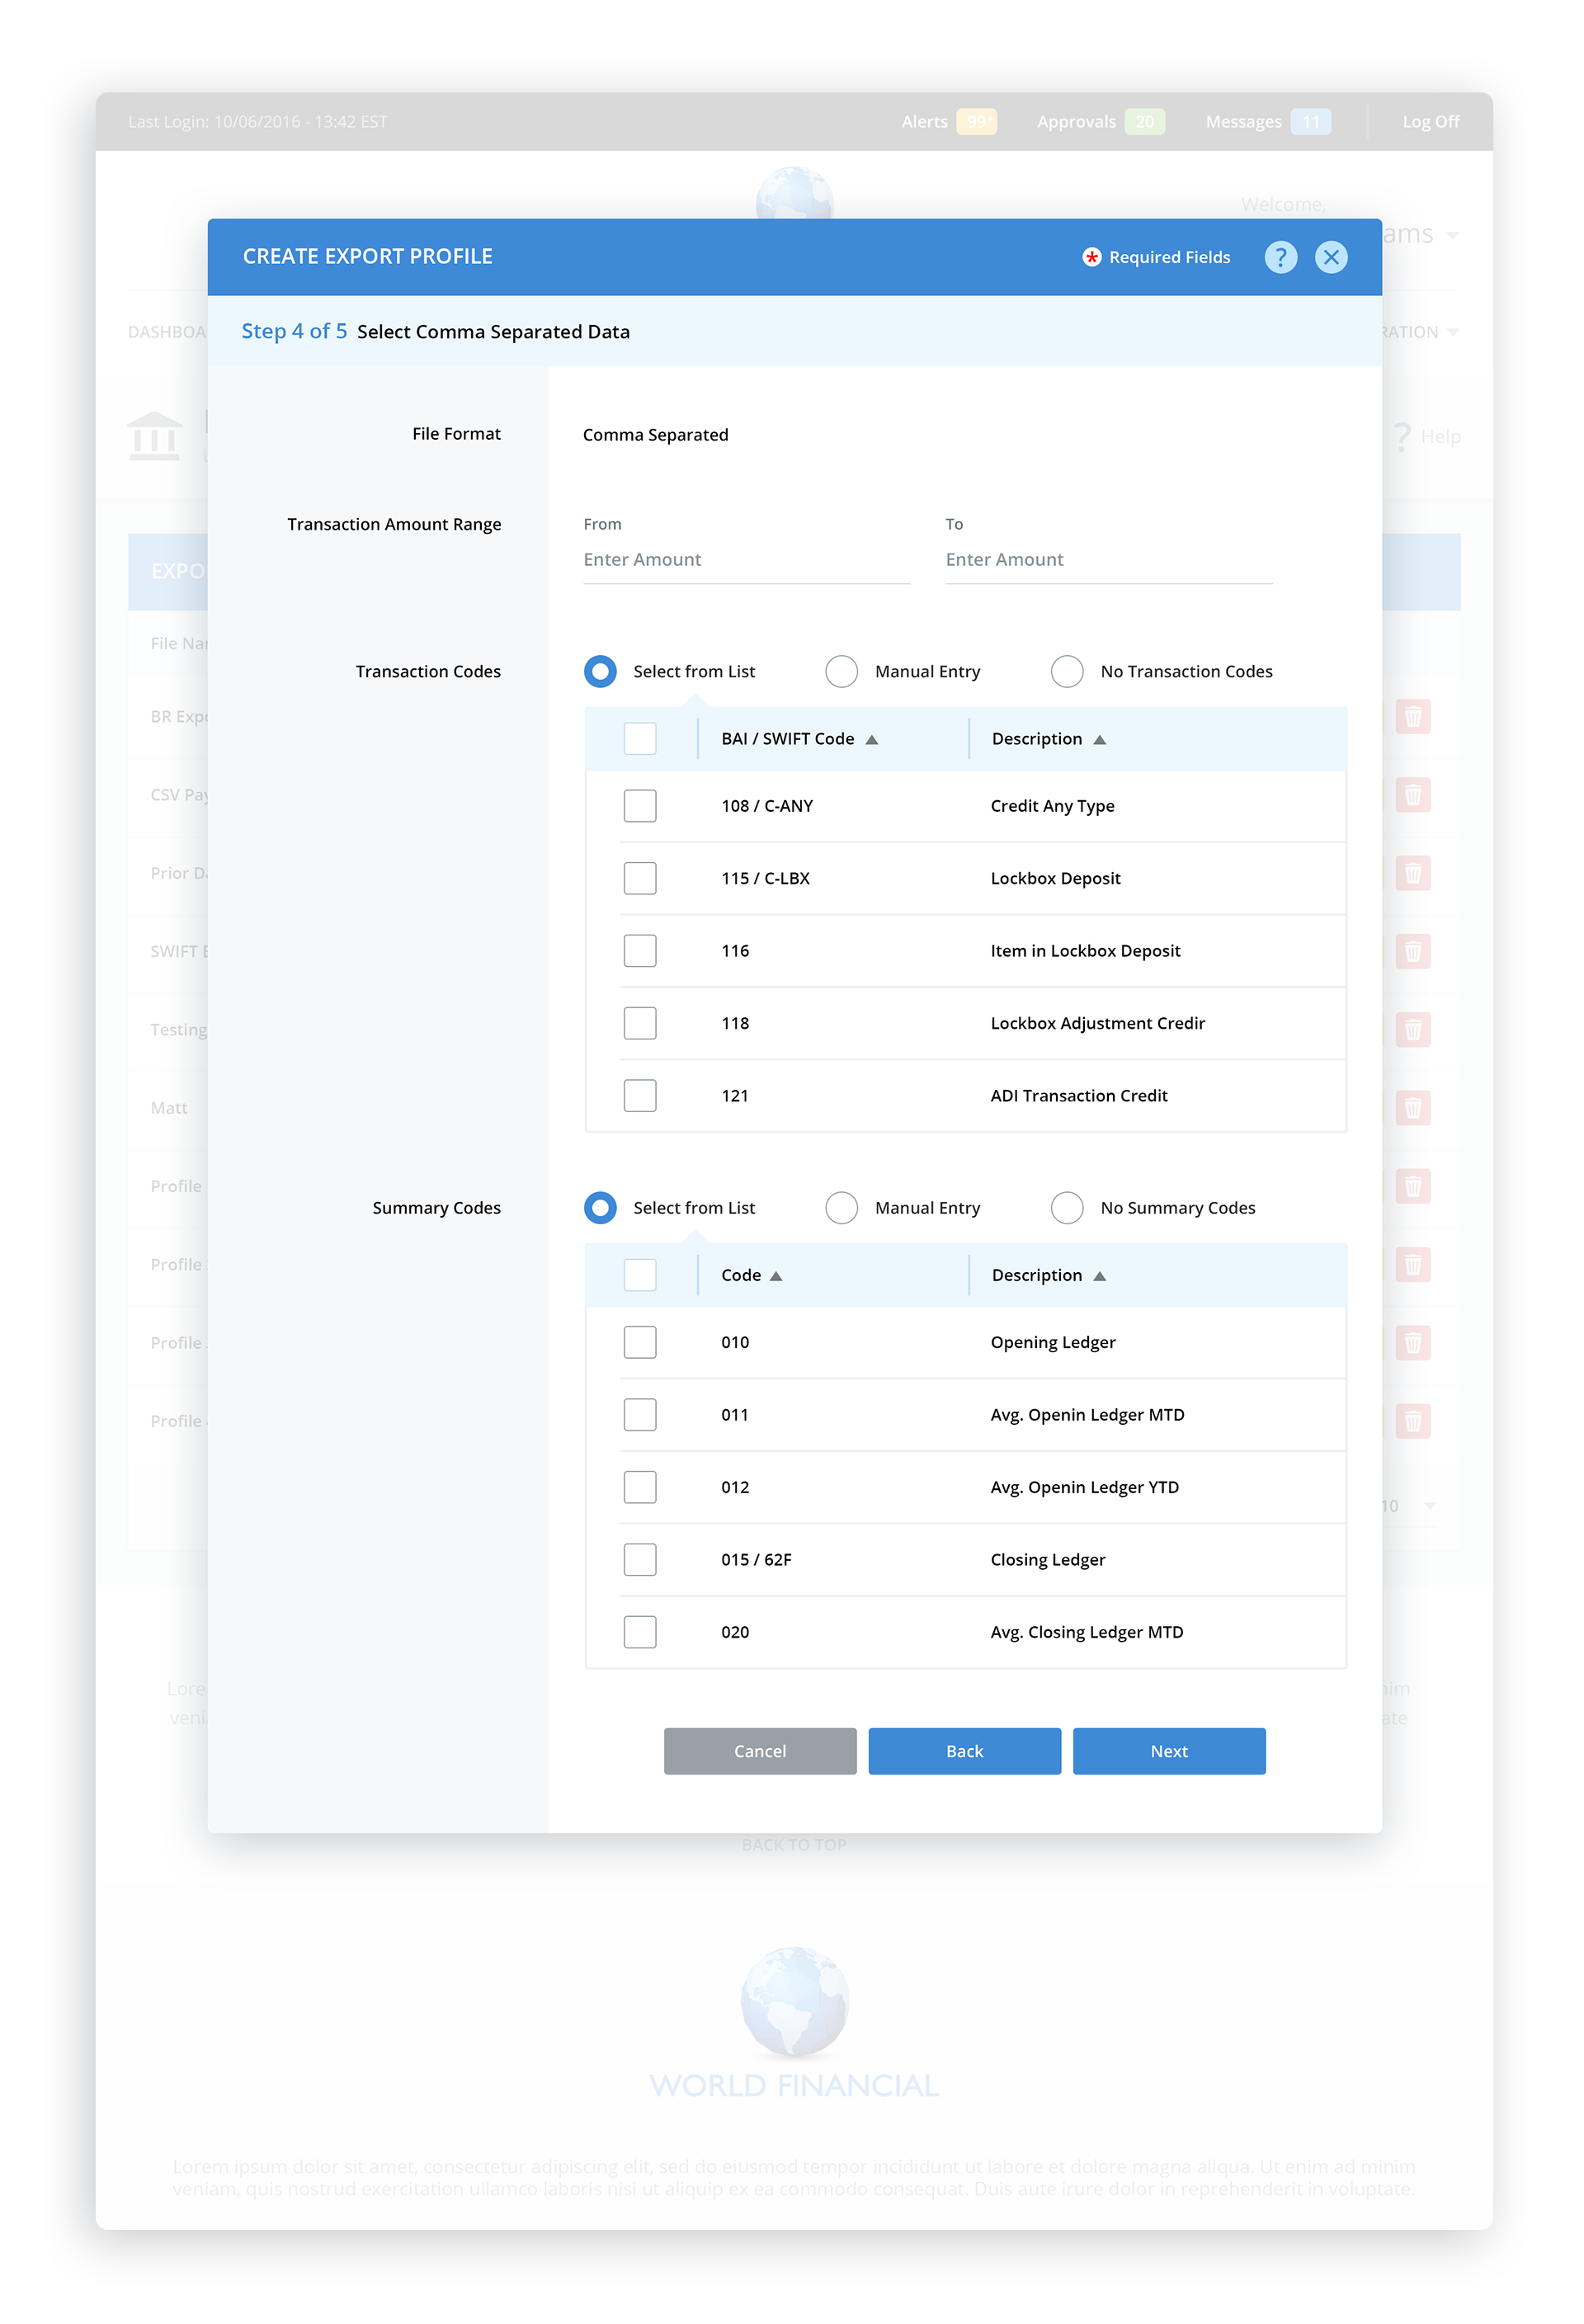Click the help question mark icon in dialog header
Screen dimensions: 1584x2324
point(1280,257)
